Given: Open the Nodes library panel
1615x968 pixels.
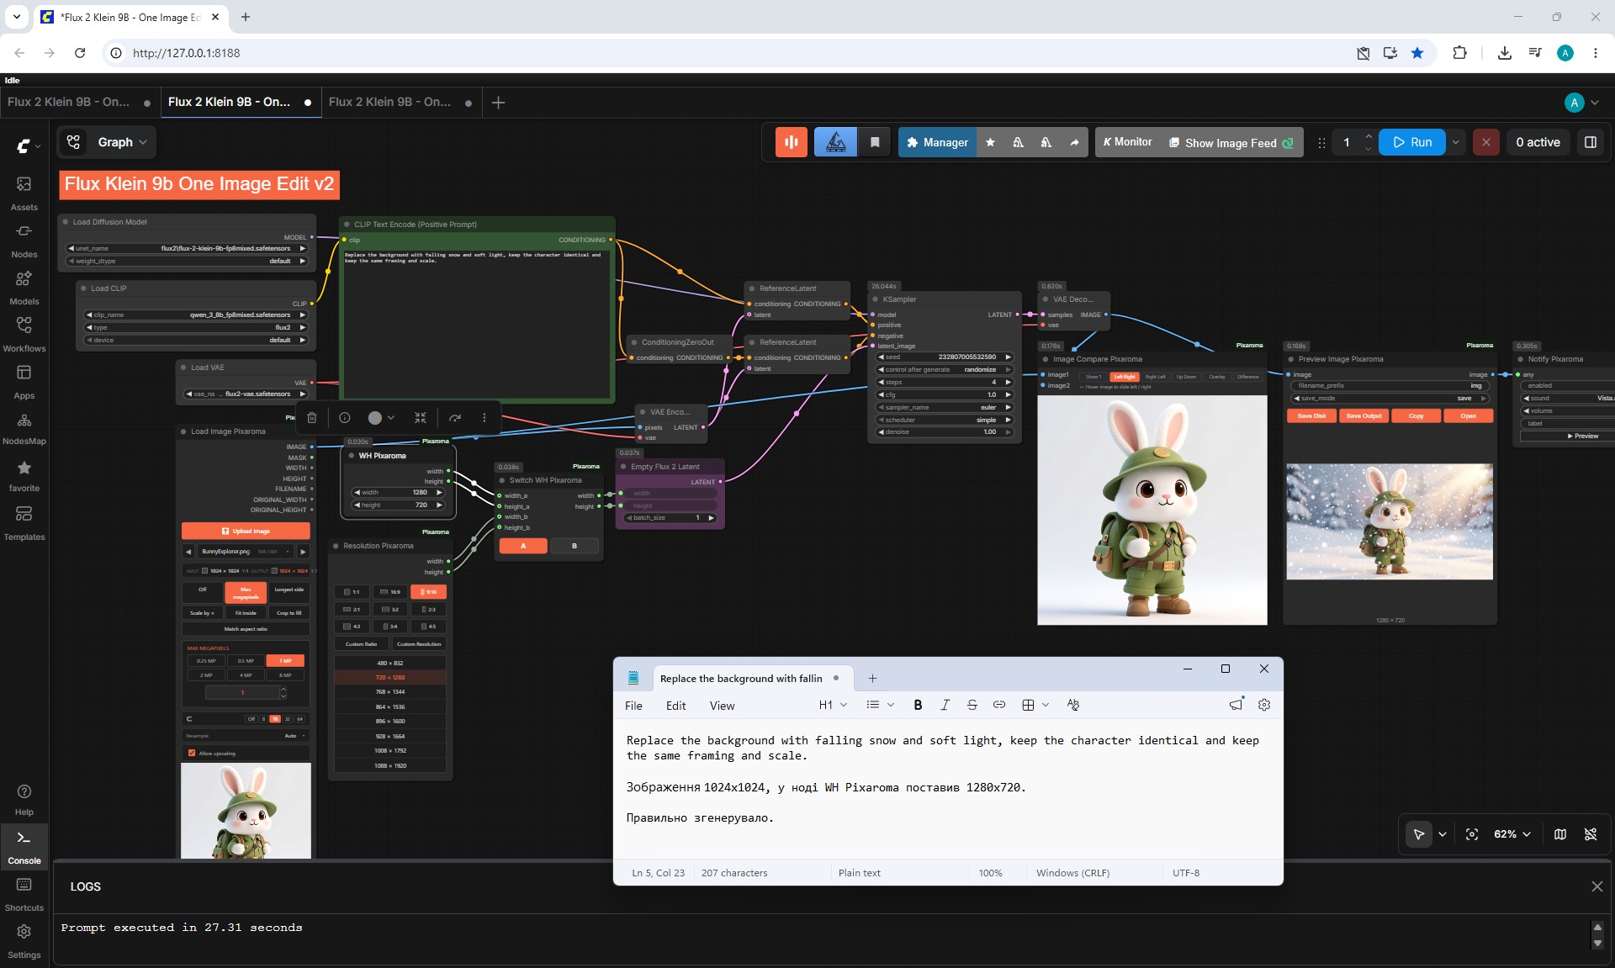Looking at the screenshot, I should click(24, 241).
